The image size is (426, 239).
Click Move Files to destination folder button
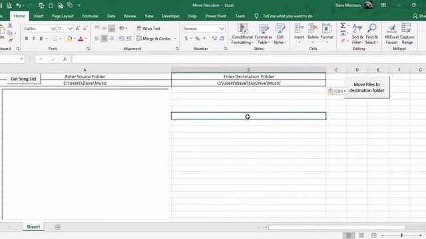click(x=367, y=87)
